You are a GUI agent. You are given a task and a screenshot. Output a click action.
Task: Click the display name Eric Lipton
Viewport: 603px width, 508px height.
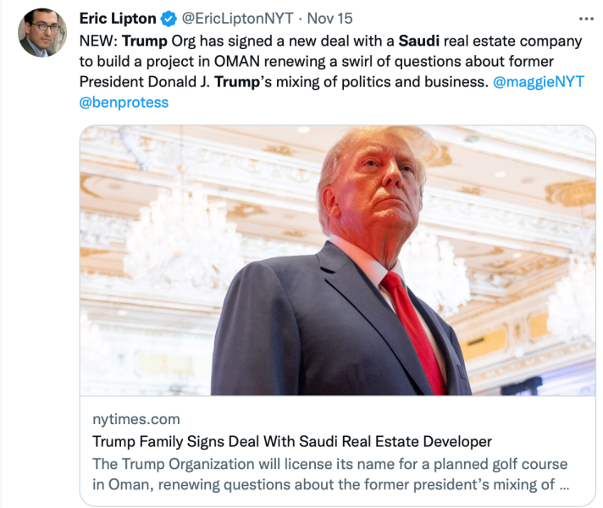(x=118, y=19)
